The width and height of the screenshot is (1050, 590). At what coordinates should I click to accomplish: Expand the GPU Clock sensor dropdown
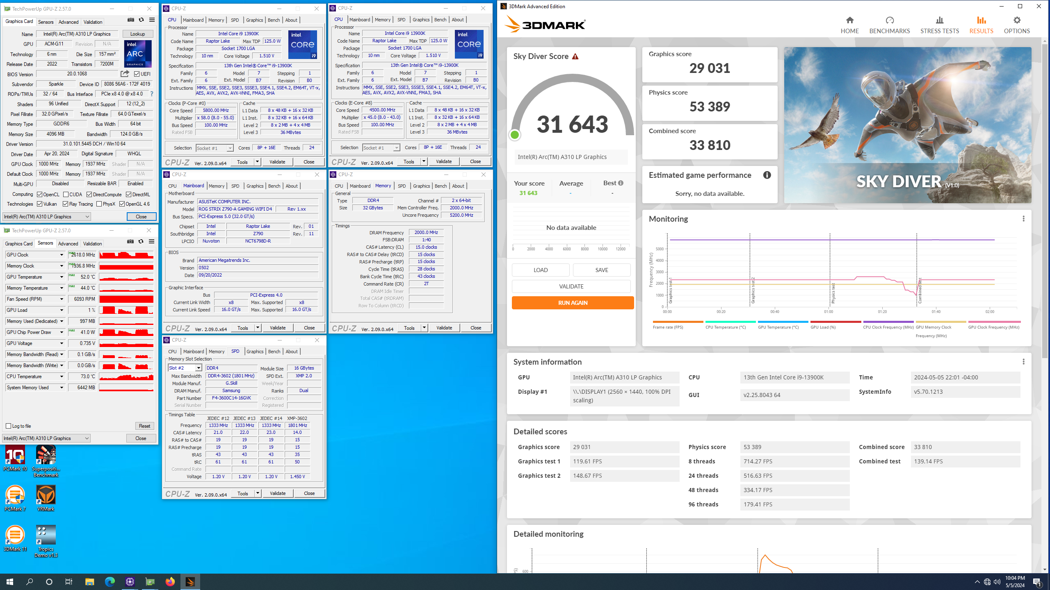coord(62,255)
